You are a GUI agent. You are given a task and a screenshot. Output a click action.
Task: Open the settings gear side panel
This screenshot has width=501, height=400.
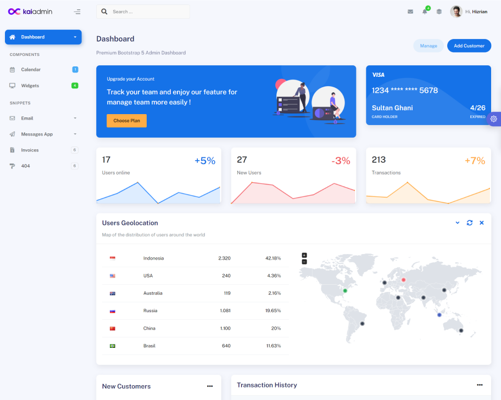494,119
